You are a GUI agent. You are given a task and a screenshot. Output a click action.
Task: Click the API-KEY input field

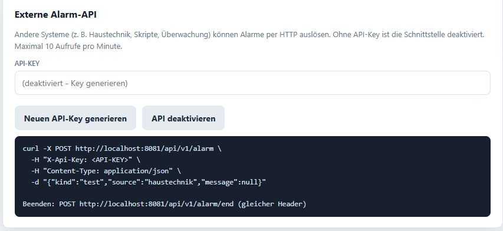(x=252, y=83)
